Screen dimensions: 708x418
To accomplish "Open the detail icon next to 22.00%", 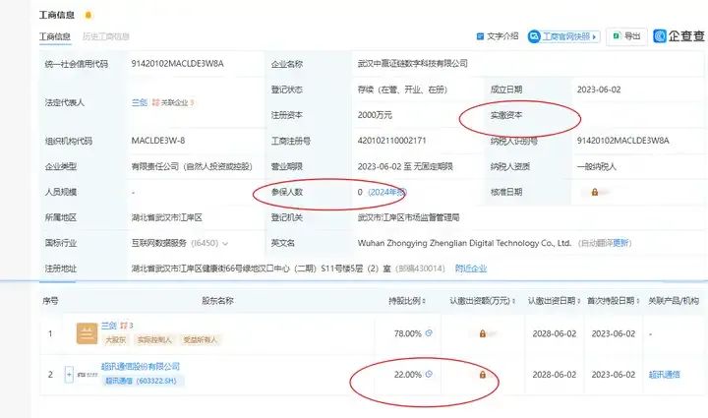I will point(429,374).
